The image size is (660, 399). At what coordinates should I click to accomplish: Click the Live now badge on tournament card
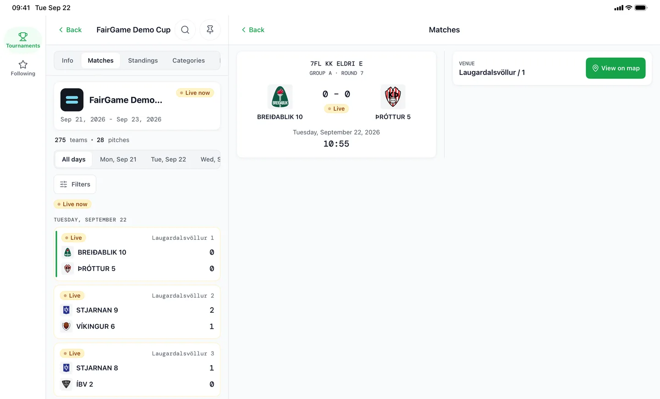pos(195,93)
